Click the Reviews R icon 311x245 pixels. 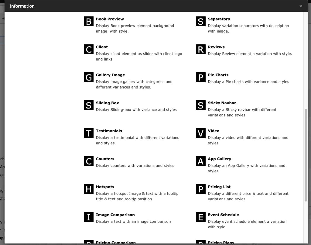200,50
